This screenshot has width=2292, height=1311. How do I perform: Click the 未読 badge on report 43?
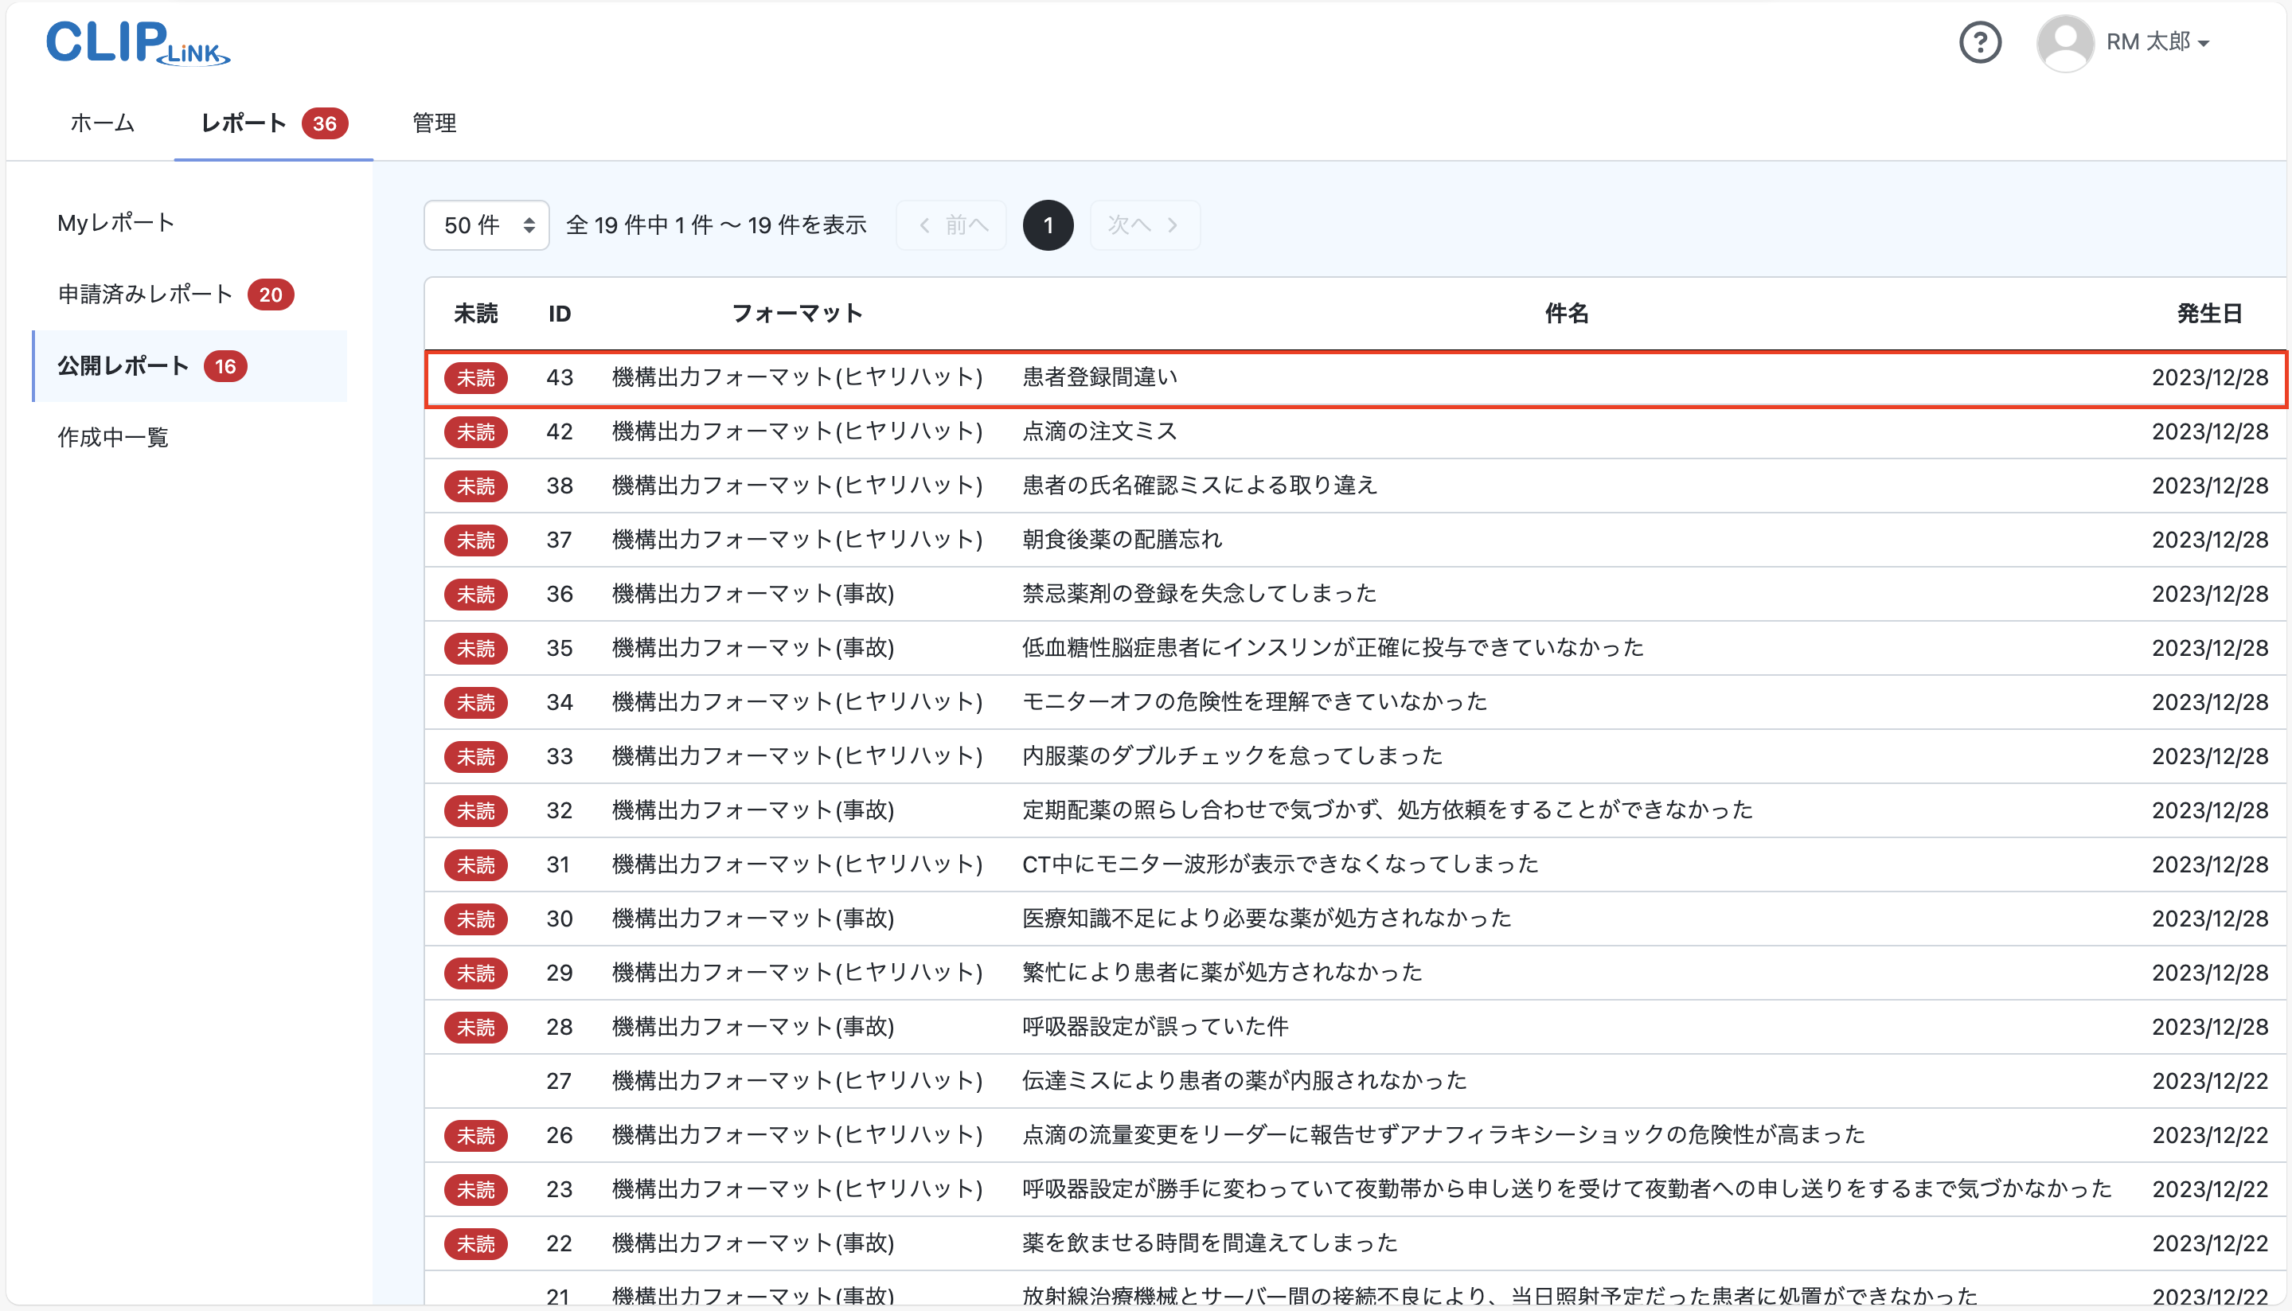tap(476, 378)
